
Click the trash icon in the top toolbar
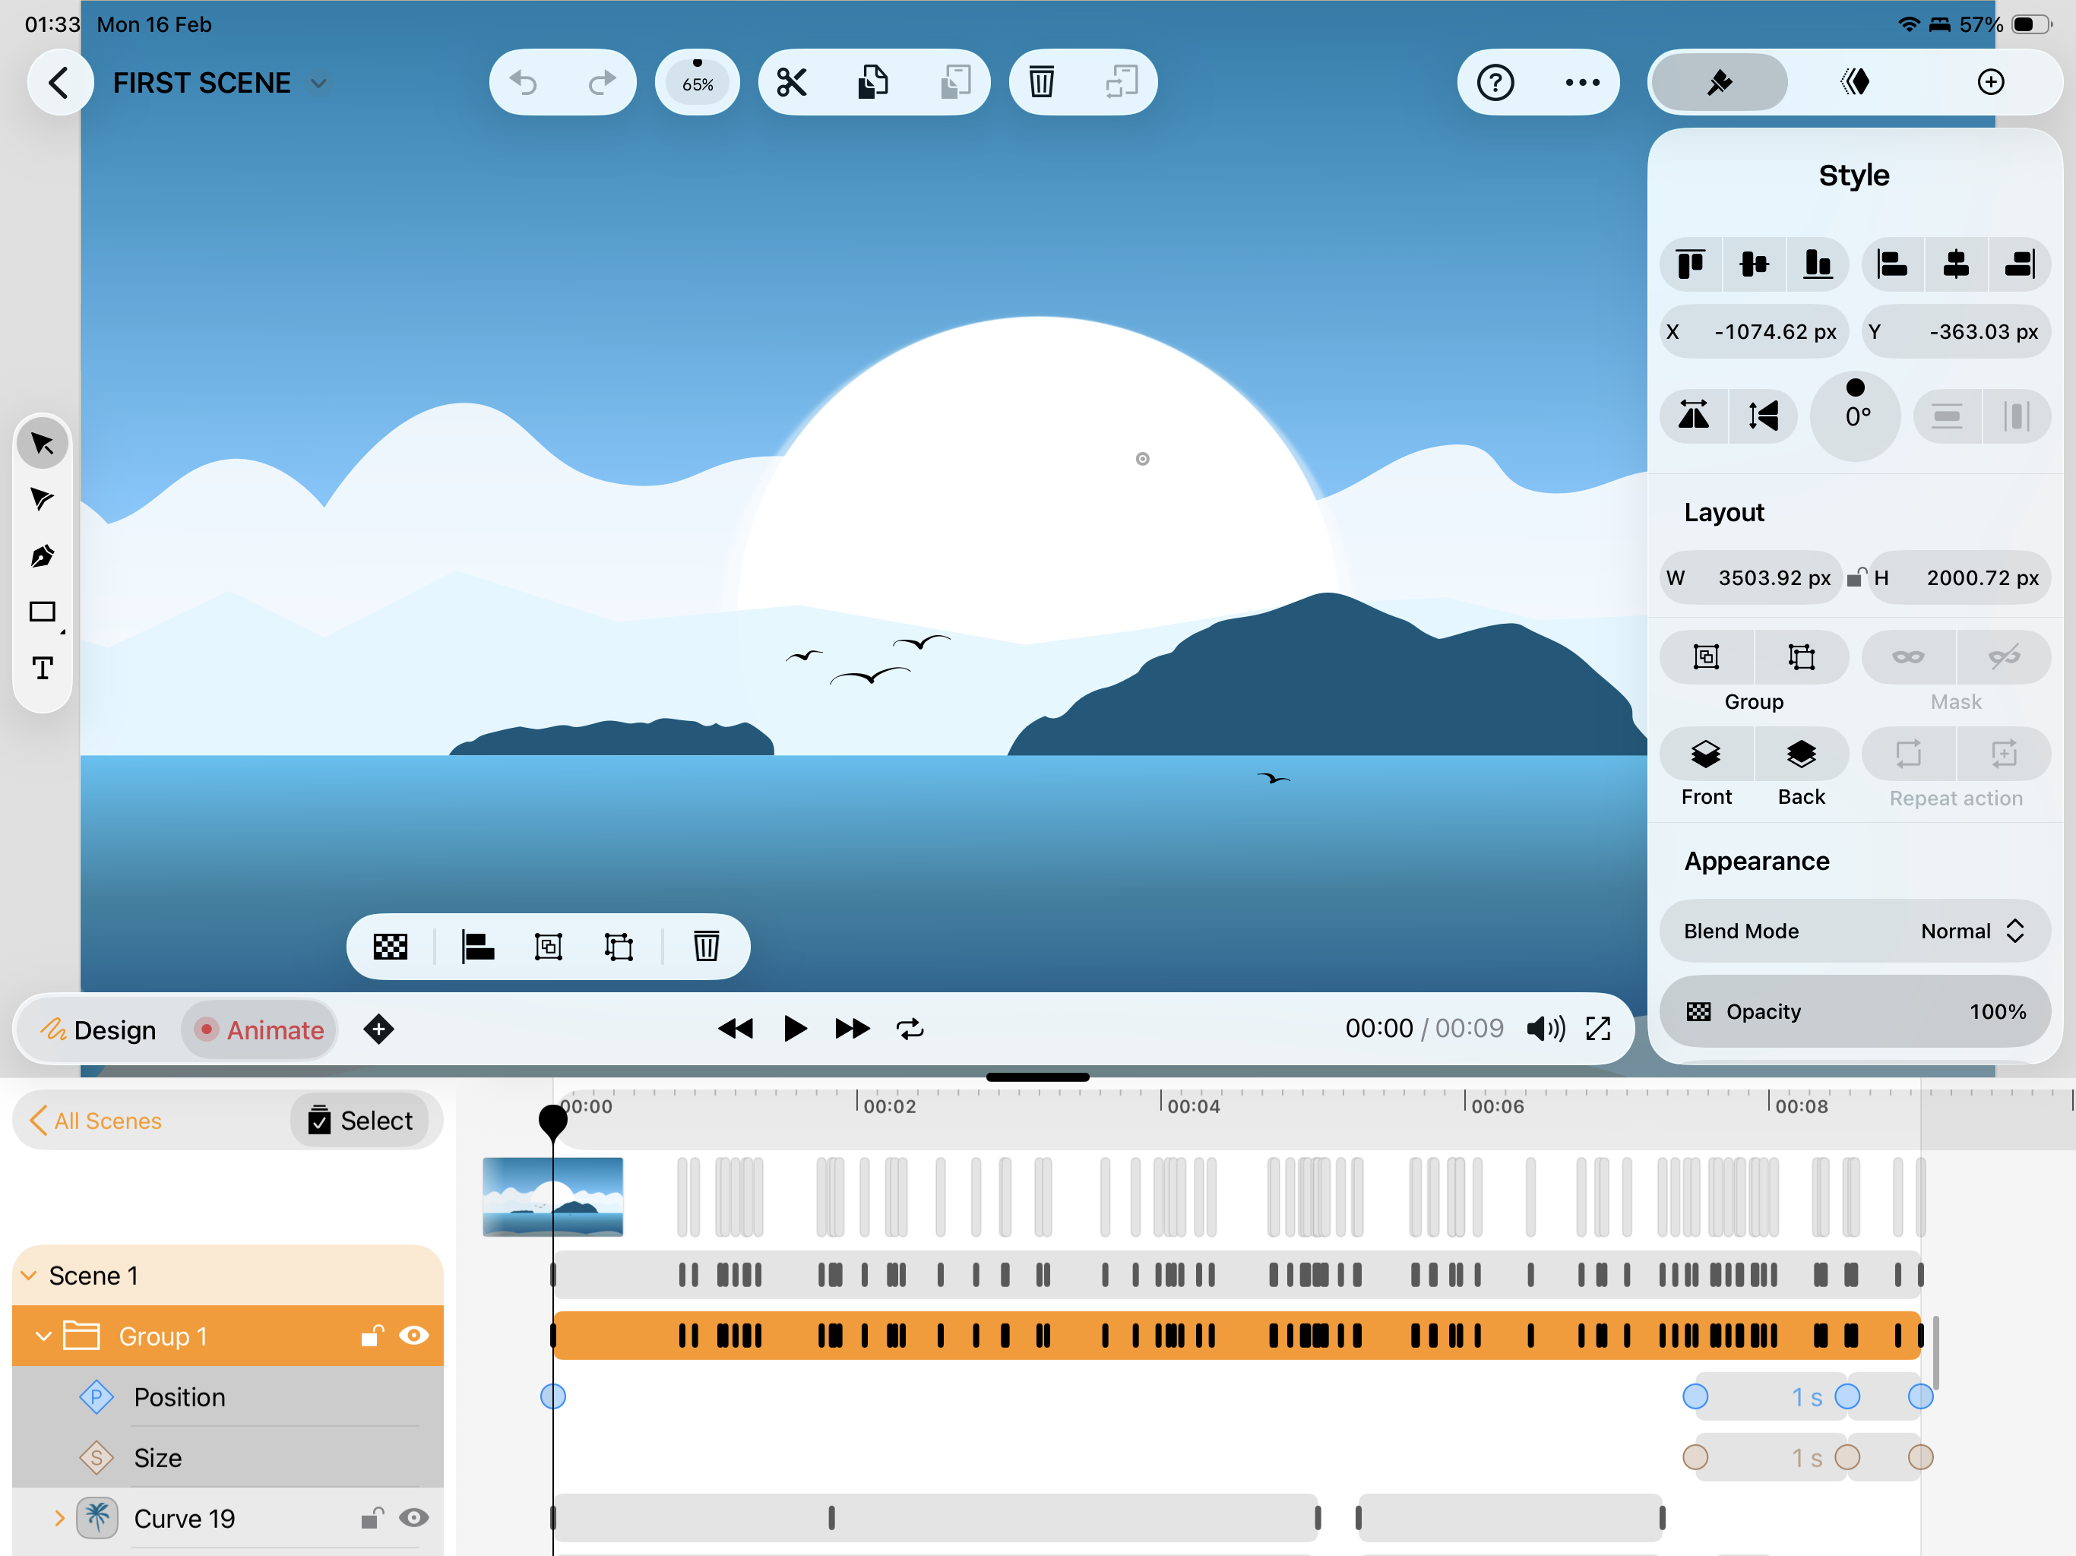pyautogui.click(x=1041, y=83)
